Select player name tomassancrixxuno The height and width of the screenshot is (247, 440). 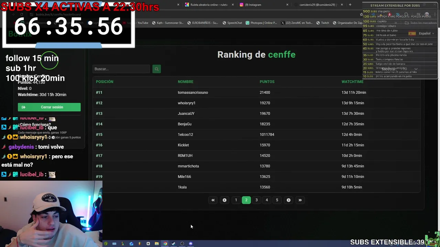(193, 92)
